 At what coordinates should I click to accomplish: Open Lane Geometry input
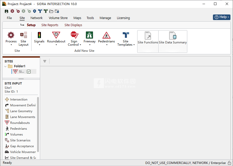coord(21,111)
